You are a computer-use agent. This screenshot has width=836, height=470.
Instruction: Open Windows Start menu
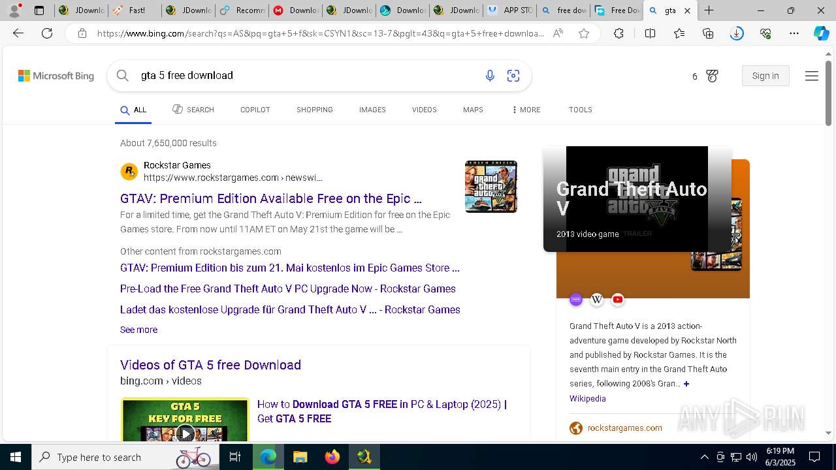pyautogui.click(x=15, y=457)
